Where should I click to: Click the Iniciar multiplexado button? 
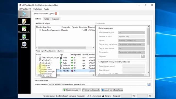(91, 90)
